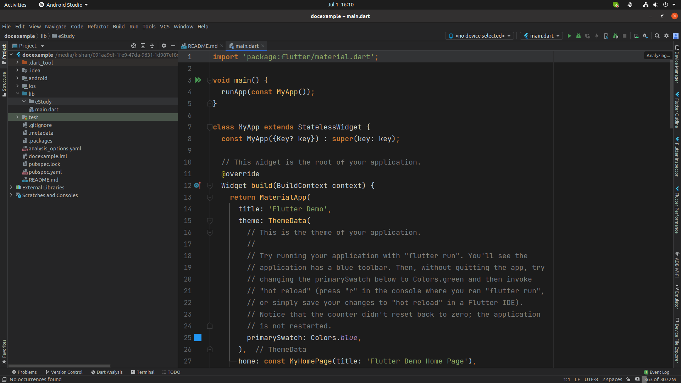Open the Project view mode dropdown

click(x=28, y=46)
